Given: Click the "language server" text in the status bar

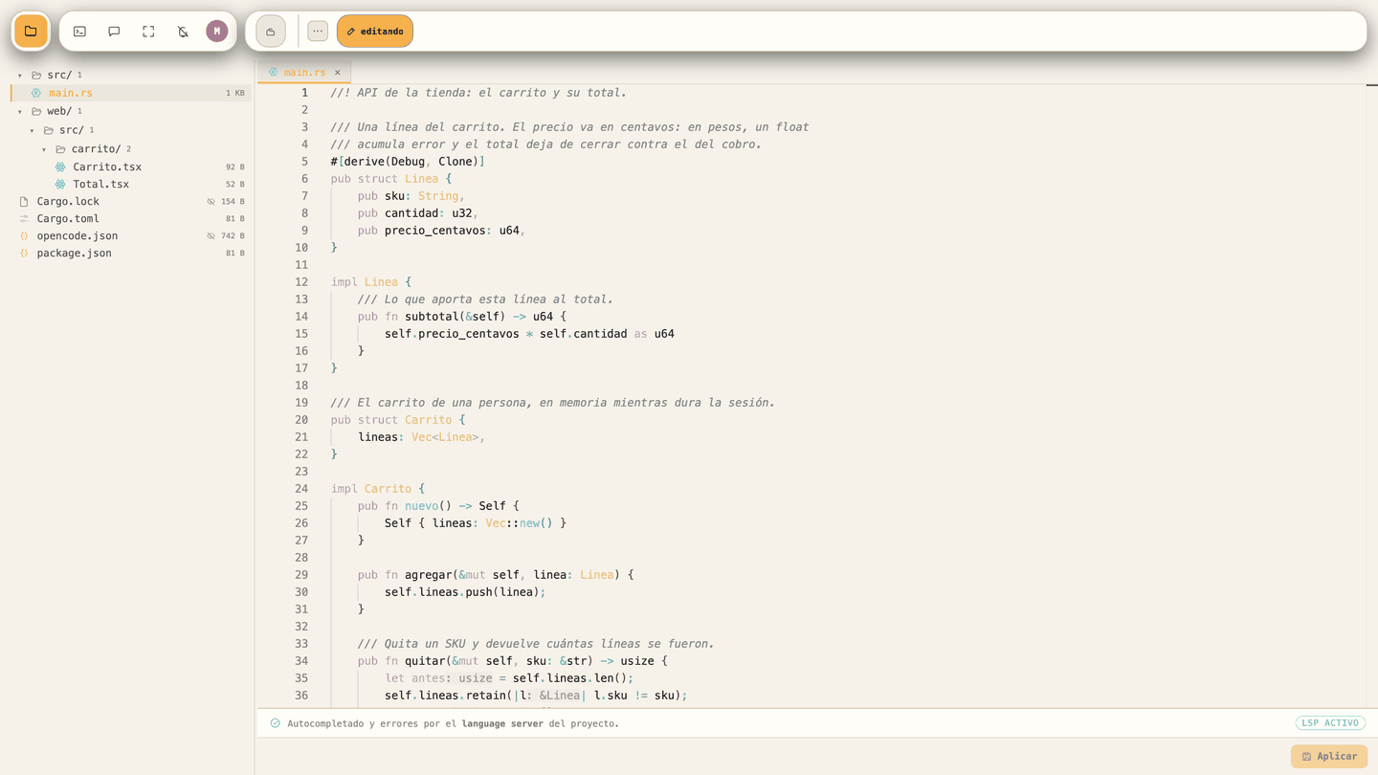Looking at the screenshot, I should point(502,723).
